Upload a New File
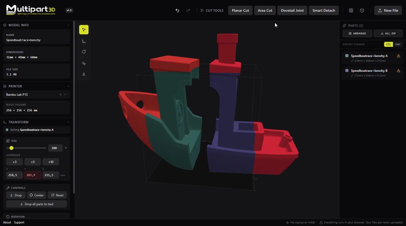 [388, 10]
